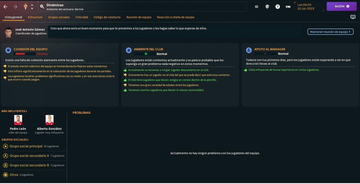Click the Apoyo al mánager heading
The height and width of the screenshot is (184, 360).
pyautogui.click(x=270, y=49)
